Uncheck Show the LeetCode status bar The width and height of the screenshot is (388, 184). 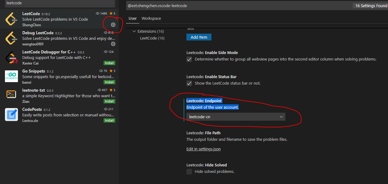click(189, 83)
